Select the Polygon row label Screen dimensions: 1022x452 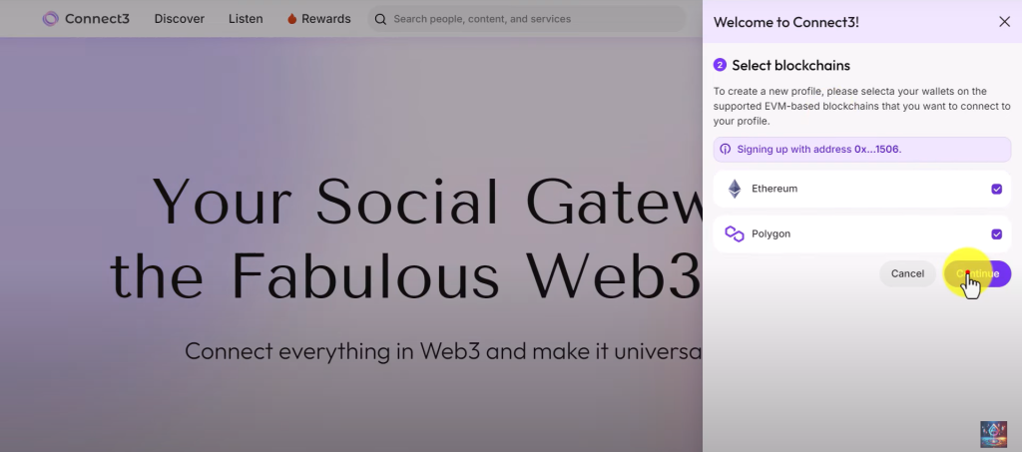coord(771,233)
